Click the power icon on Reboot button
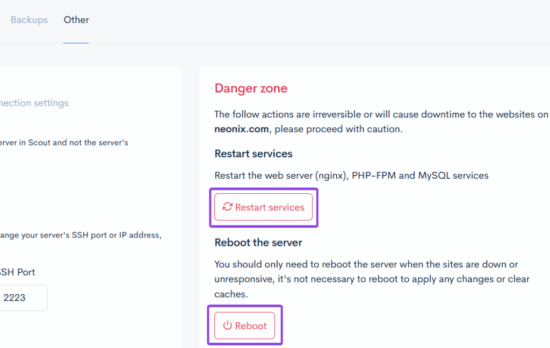Screen dimensions: 550x348 pos(227,326)
